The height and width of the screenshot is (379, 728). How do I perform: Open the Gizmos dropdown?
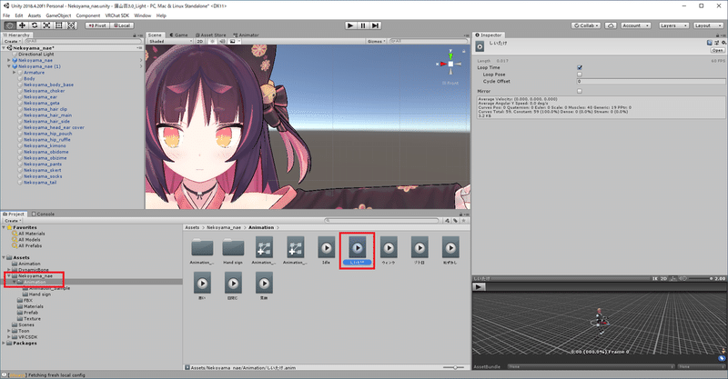click(x=376, y=41)
